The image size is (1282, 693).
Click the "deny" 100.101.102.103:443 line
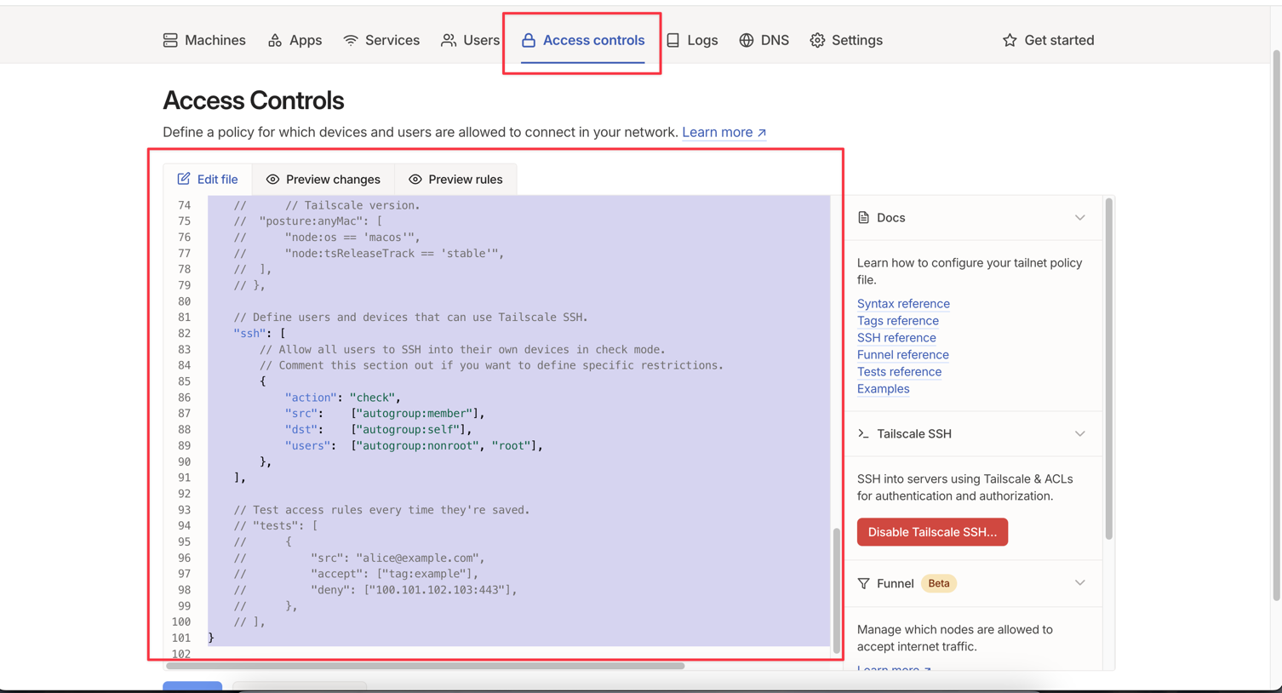click(x=375, y=590)
